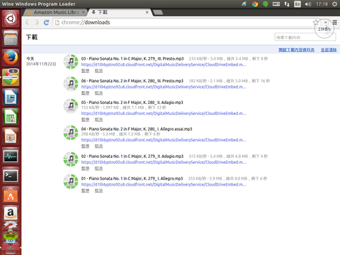
Task: Cancel 06 Sonata No. 2 Presto download
Action: [x=99, y=93]
